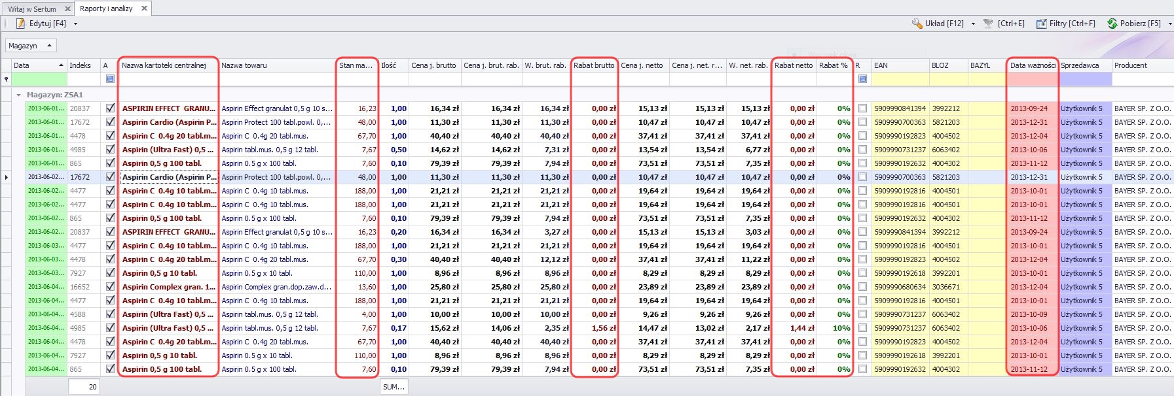Click the pink Data ważności filter cell
Viewport: 1174px width, 396px height.
tap(1032, 79)
